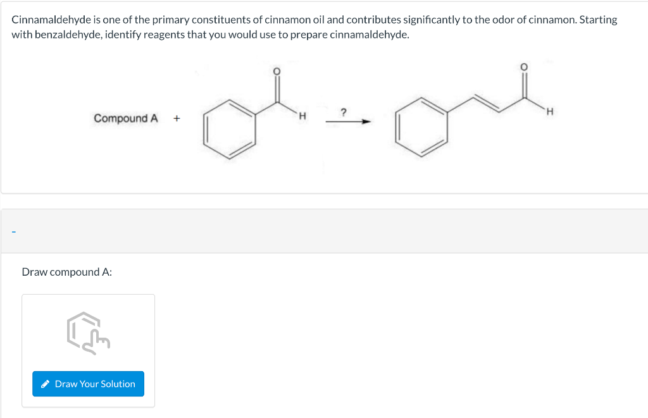
Task: Click the question text about cinnamaldehyde
Action: 315,27
